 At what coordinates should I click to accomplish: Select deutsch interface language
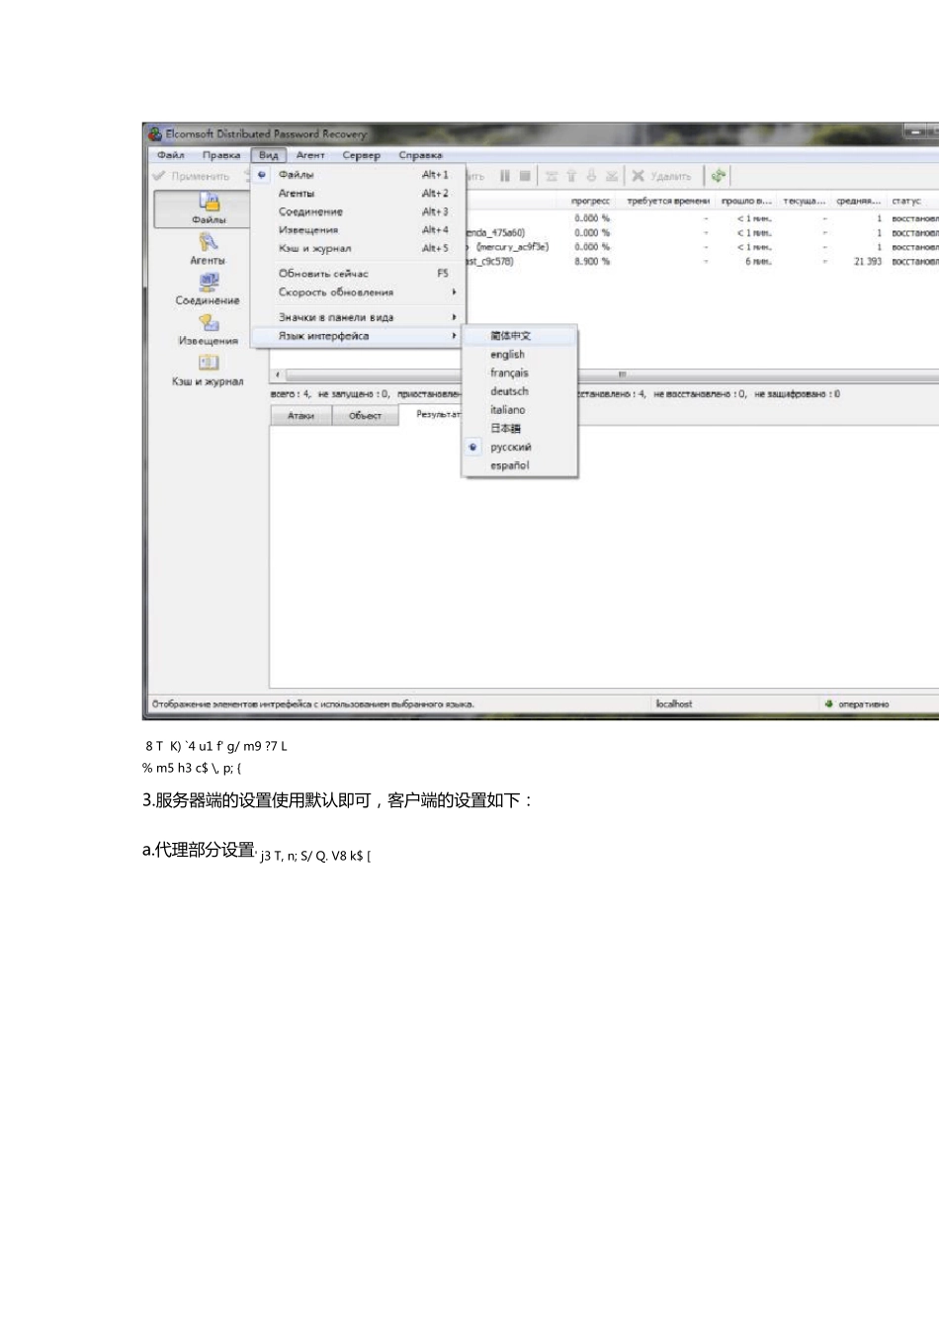(x=520, y=391)
